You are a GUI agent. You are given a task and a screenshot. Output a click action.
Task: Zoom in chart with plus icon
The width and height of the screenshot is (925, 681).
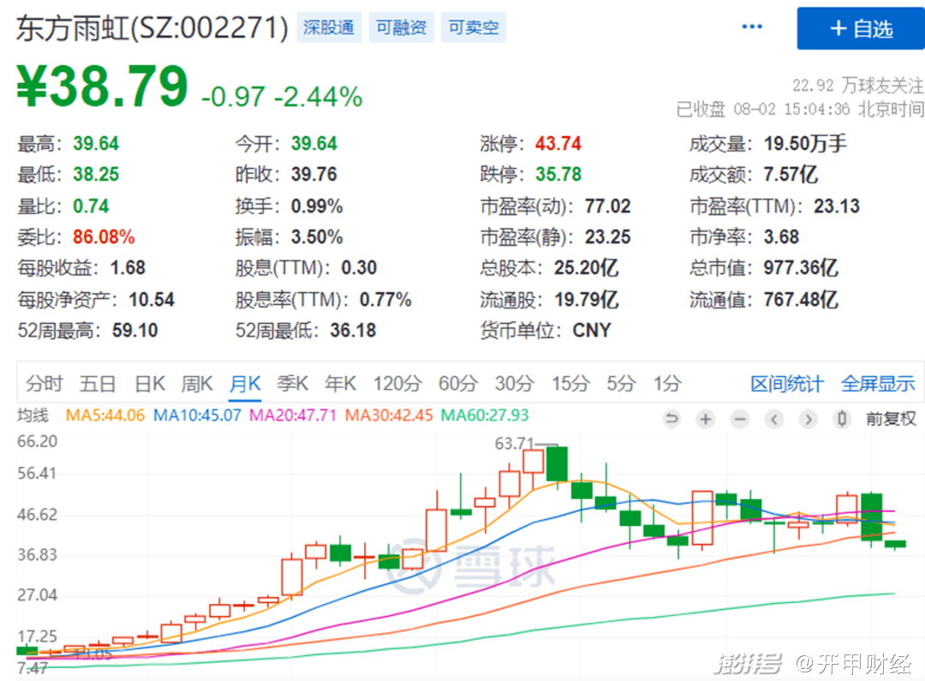[706, 419]
